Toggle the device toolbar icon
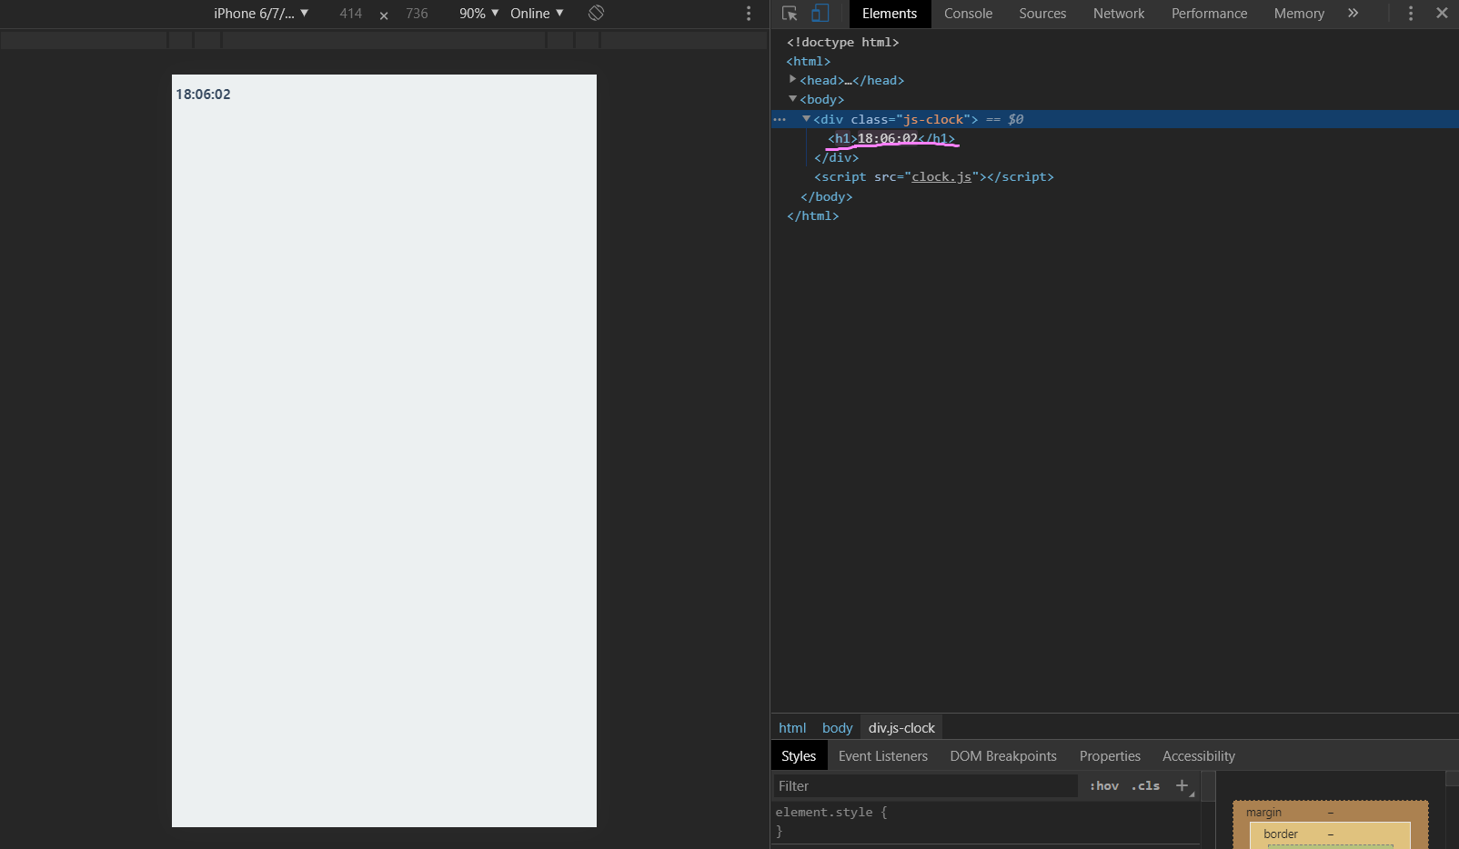This screenshot has height=849, width=1459. [x=820, y=14]
